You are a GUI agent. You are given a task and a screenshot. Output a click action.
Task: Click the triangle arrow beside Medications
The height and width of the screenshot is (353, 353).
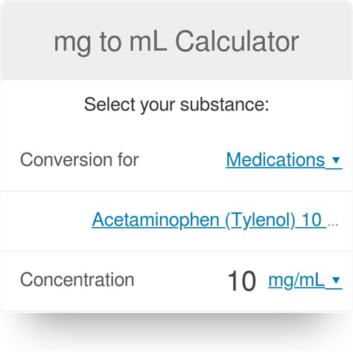click(x=336, y=160)
